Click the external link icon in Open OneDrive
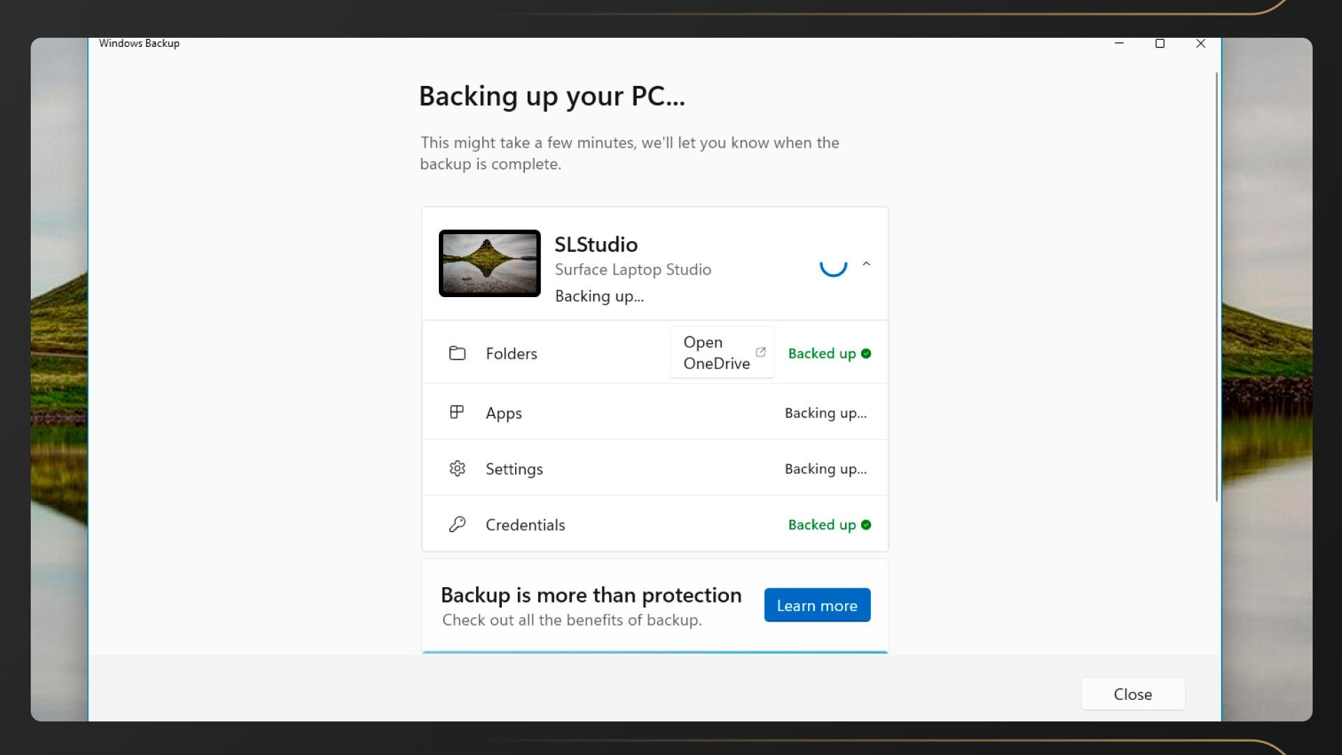The image size is (1342, 755). 760,352
